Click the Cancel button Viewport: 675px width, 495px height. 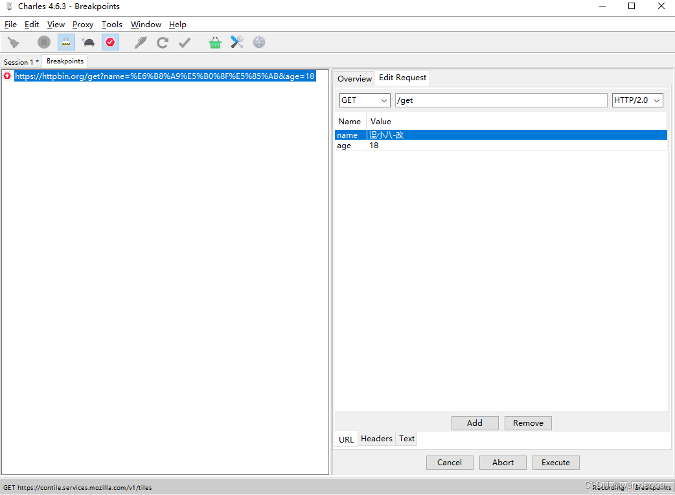450,462
